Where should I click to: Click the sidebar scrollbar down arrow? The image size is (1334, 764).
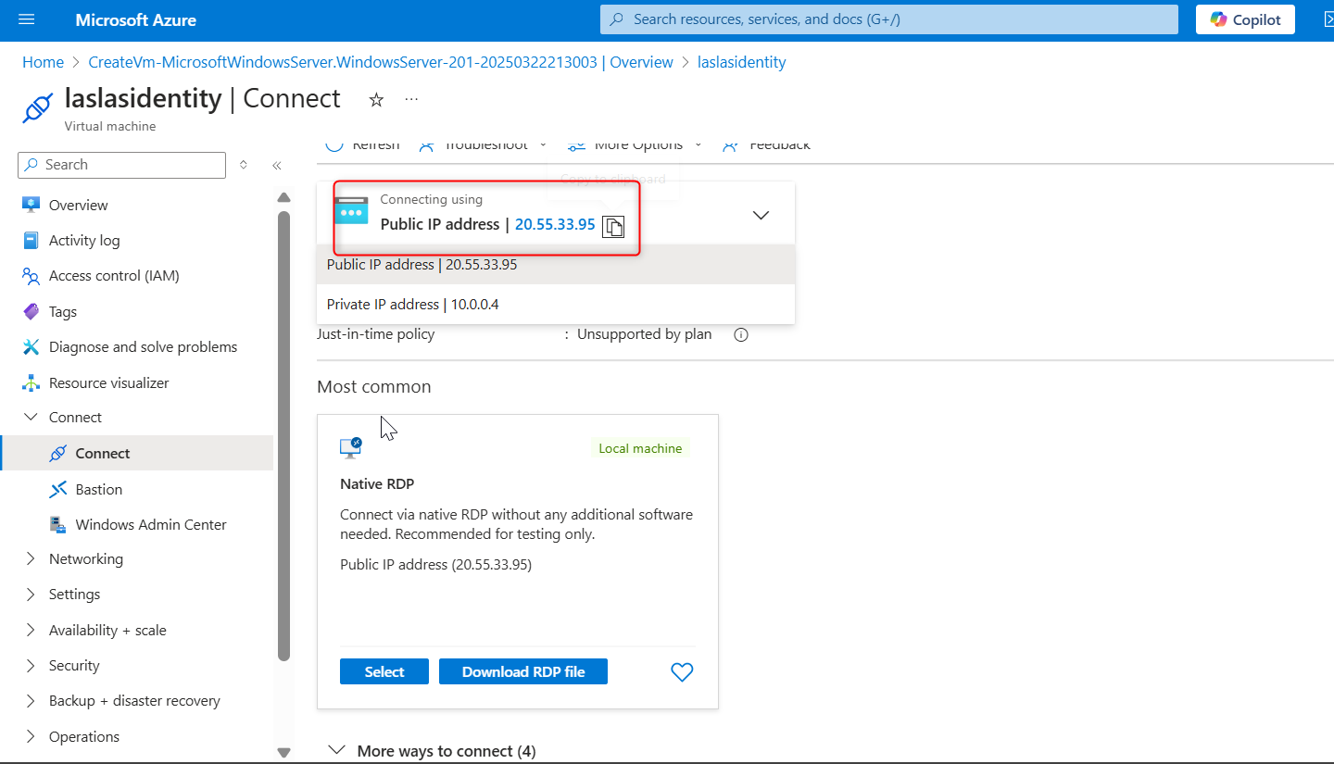(283, 753)
